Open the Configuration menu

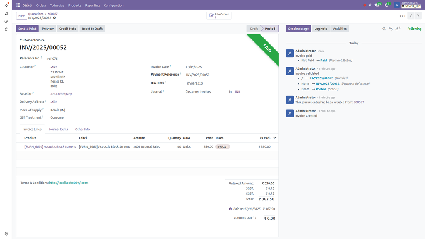point(113,5)
